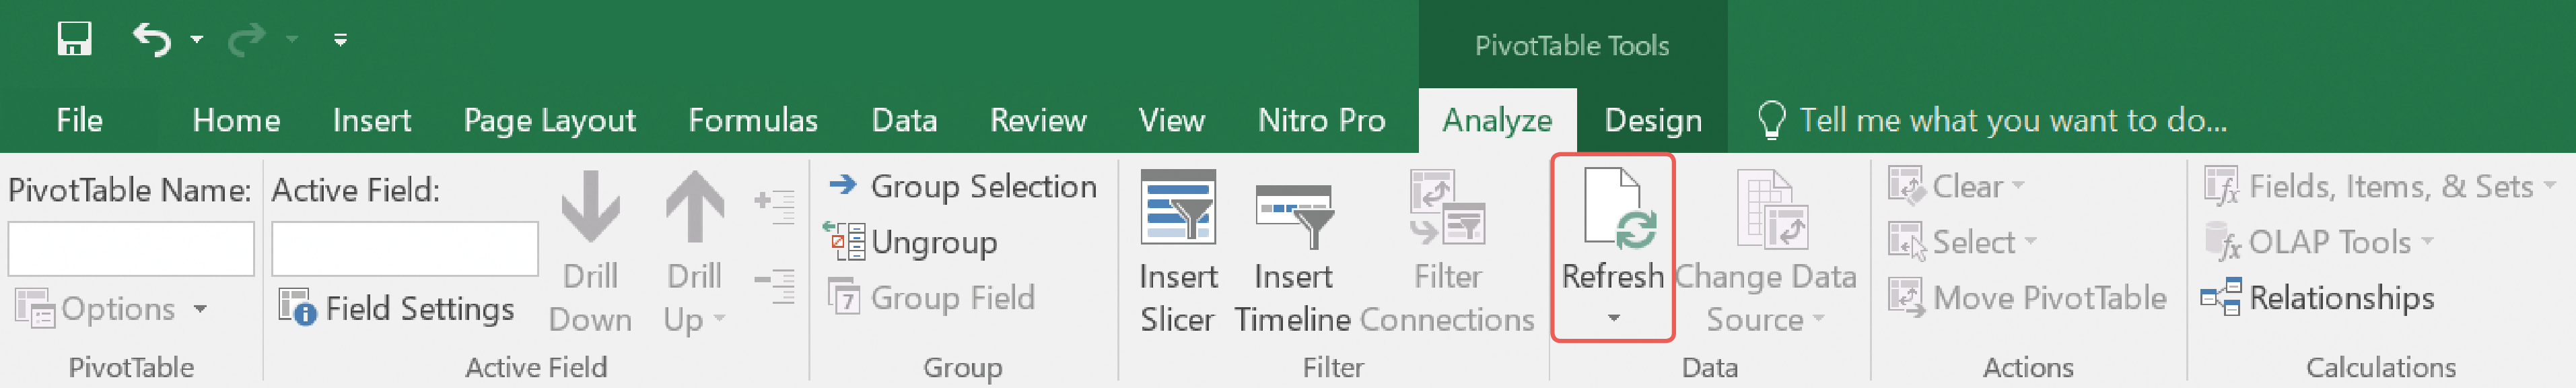Click Field Settings icon

pos(297,307)
